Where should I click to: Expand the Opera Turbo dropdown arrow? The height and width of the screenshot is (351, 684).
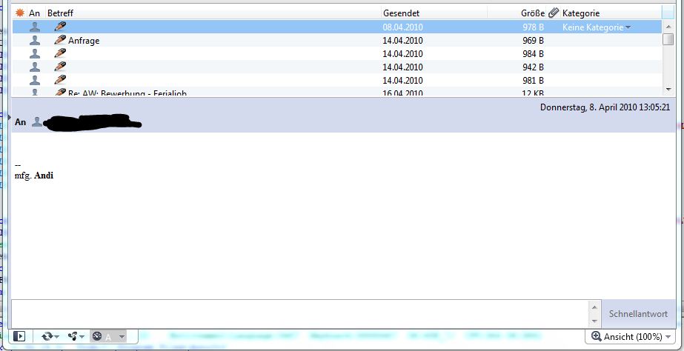122,336
